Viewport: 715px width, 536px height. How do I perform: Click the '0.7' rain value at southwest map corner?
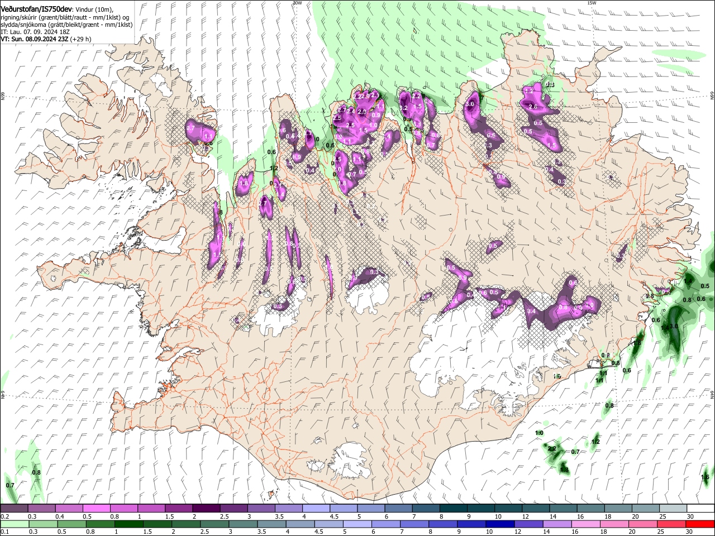[10, 485]
